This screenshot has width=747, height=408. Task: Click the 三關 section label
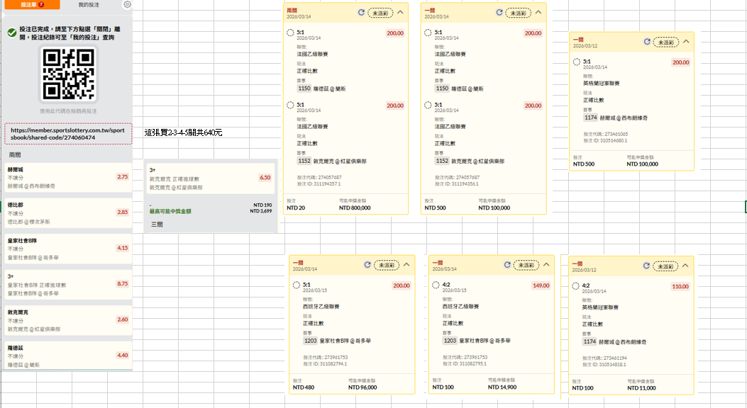tap(157, 225)
